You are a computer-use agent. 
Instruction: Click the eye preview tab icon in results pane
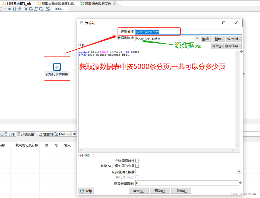pos(74,134)
